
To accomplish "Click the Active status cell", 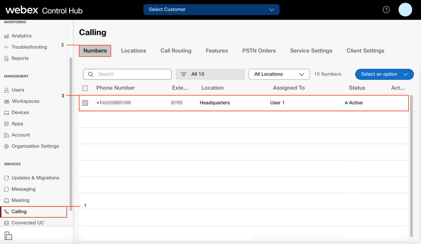I will click(x=354, y=103).
